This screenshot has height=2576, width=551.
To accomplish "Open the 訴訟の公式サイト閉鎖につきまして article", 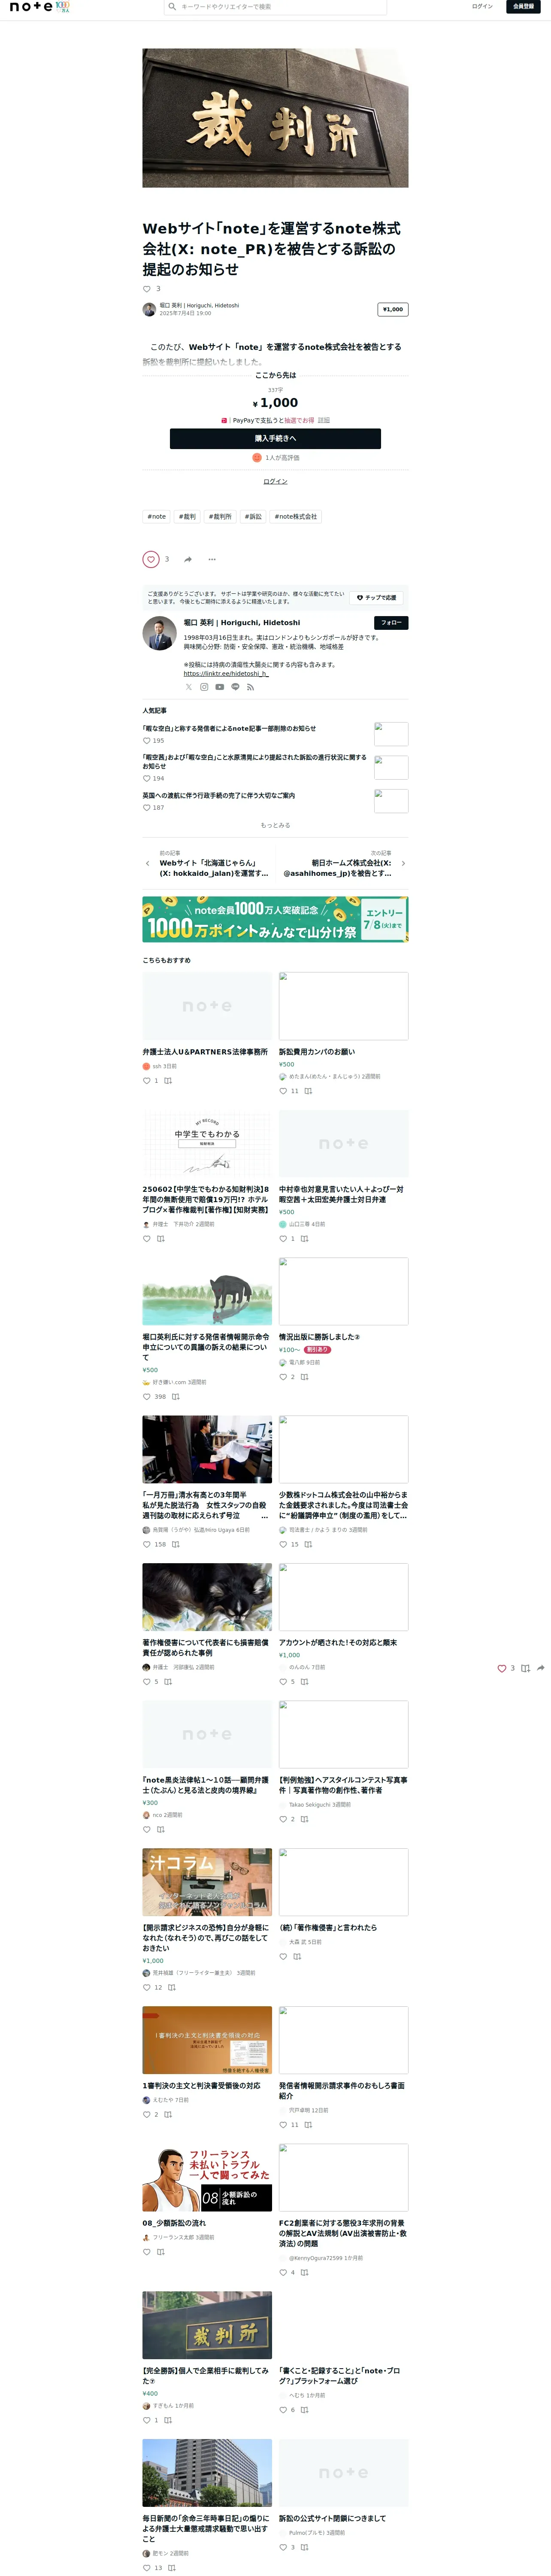I will pyautogui.click(x=332, y=2518).
